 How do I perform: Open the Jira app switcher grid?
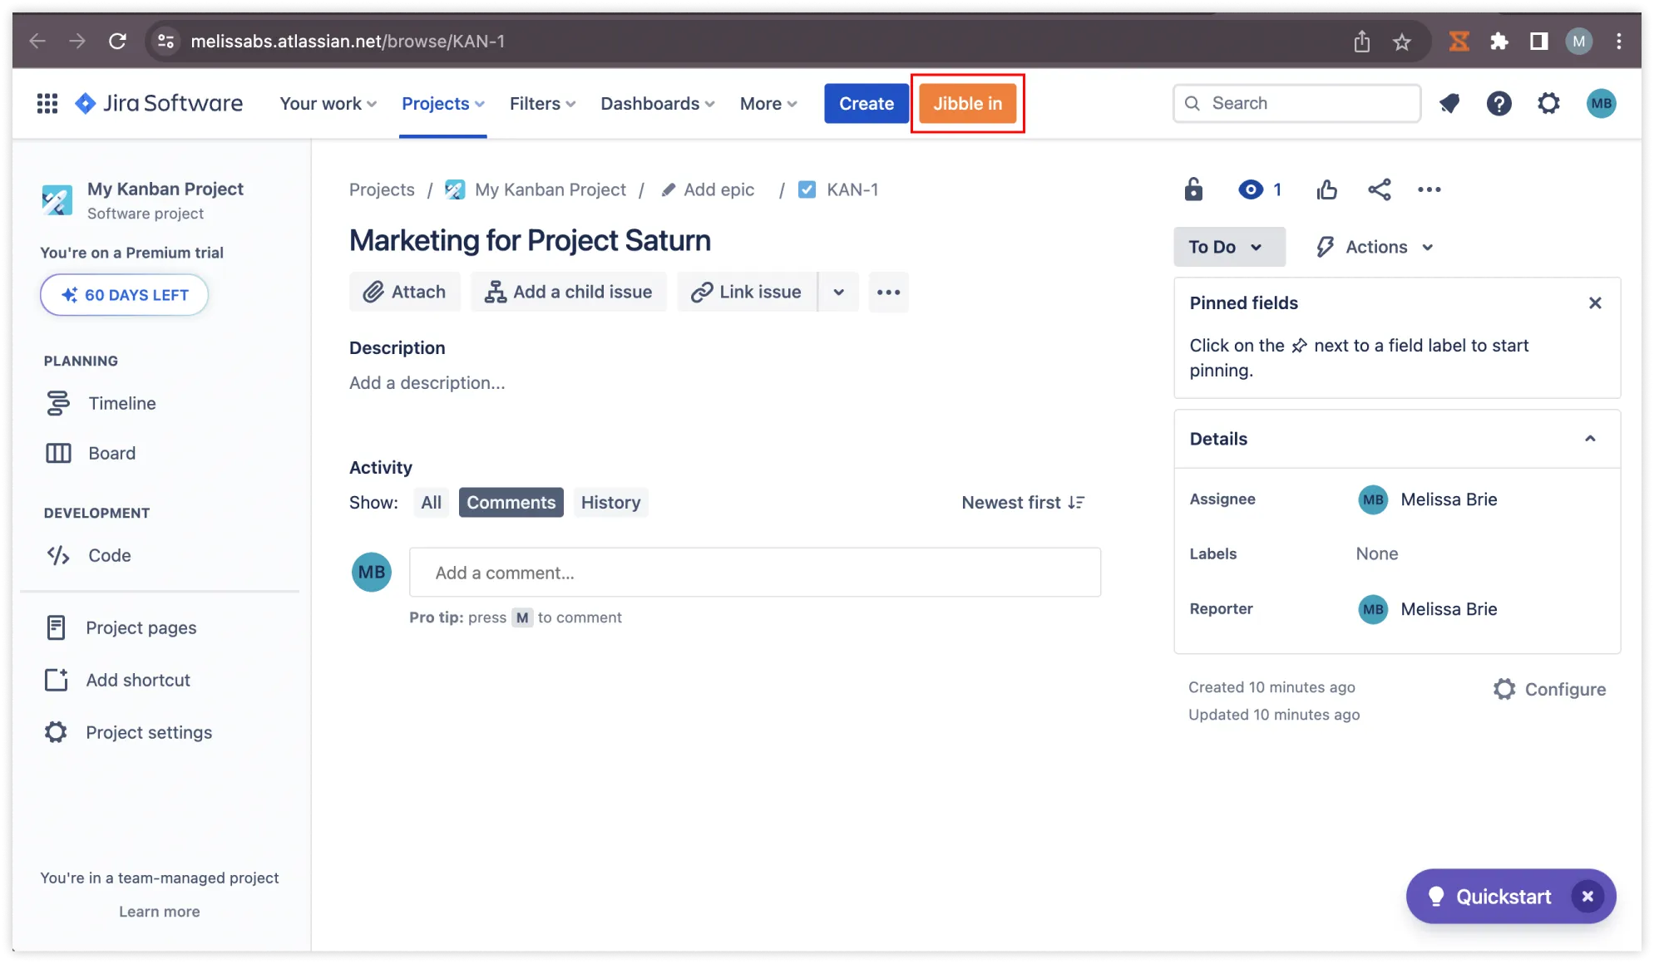47,103
